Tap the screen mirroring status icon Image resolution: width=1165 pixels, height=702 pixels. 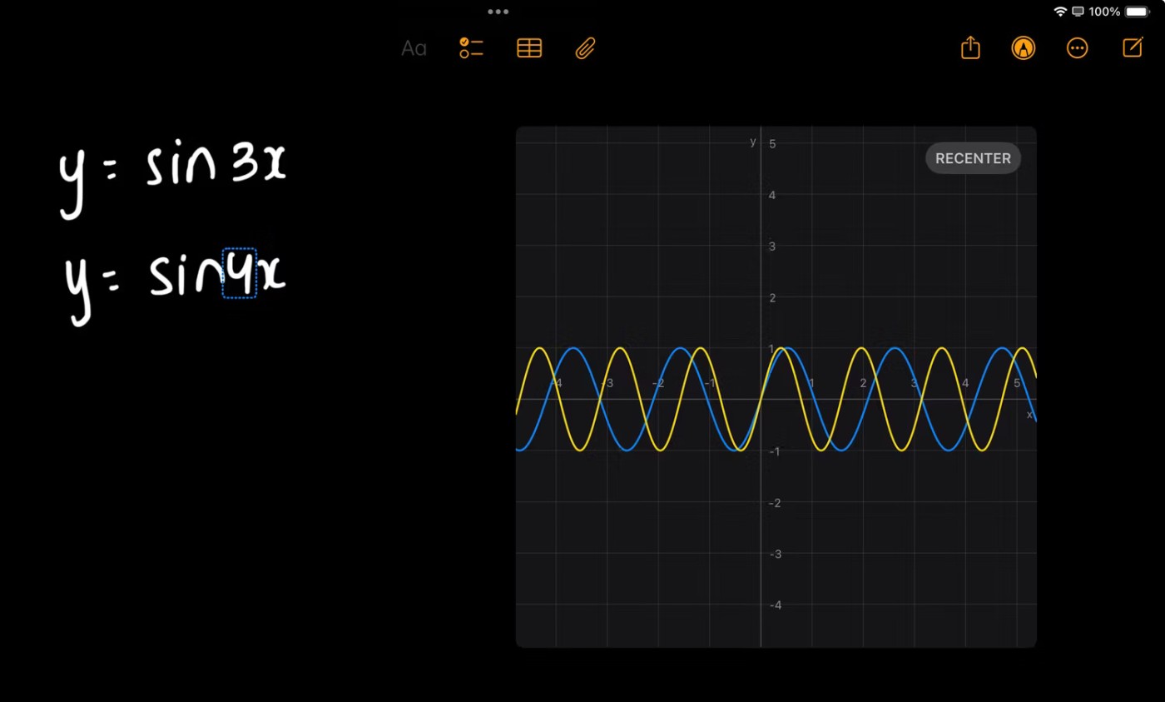point(1078,12)
